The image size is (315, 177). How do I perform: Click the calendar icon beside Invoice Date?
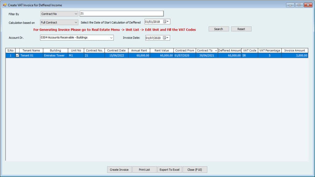click(166, 38)
